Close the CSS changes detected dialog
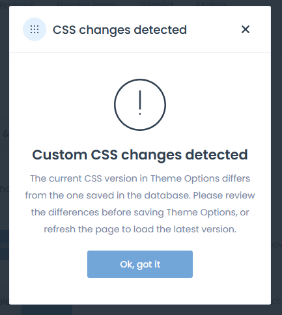Viewport: 282px width, 315px height. 246,29
